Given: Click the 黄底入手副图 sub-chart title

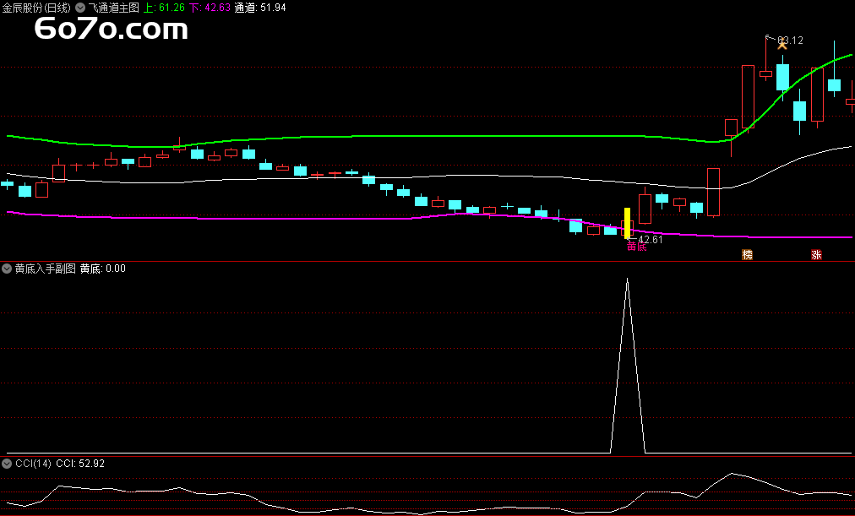Looking at the screenshot, I should point(46,268).
